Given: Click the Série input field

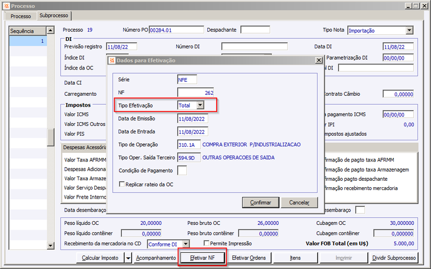Looking at the screenshot, I should tap(187, 80).
